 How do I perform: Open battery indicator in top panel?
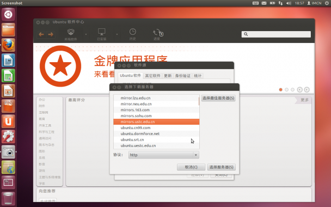pos(272,3)
